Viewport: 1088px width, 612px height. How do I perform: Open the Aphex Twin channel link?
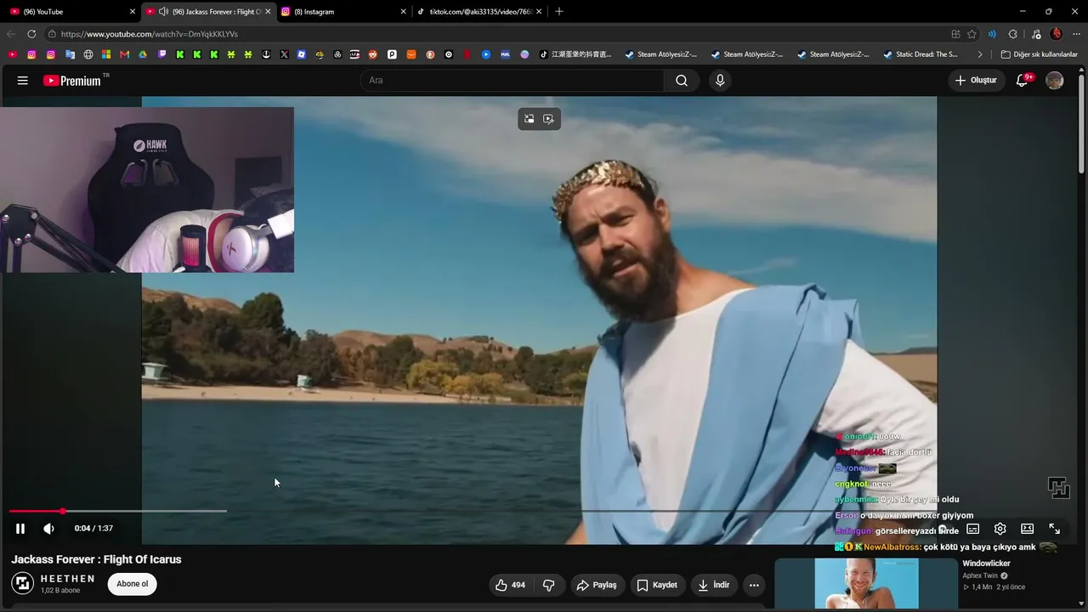pos(980,575)
